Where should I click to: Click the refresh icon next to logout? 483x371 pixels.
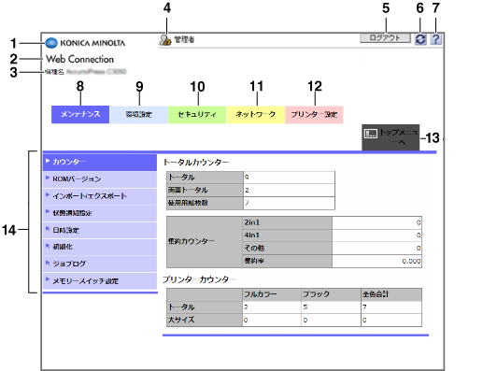pyautogui.click(x=420, y=39)
